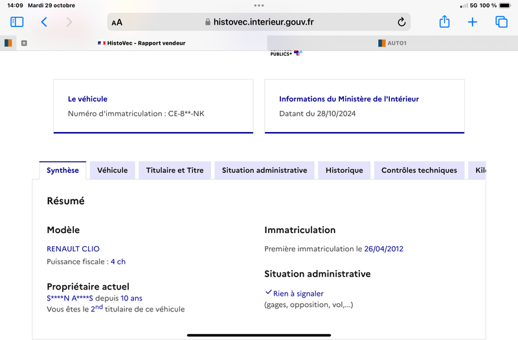Click the Services Publics+ logo

[286, 53]
